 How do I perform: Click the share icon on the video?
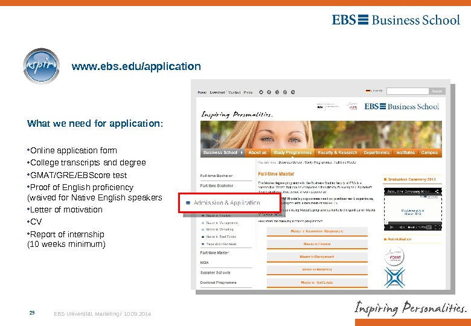(x=437, y=191)
